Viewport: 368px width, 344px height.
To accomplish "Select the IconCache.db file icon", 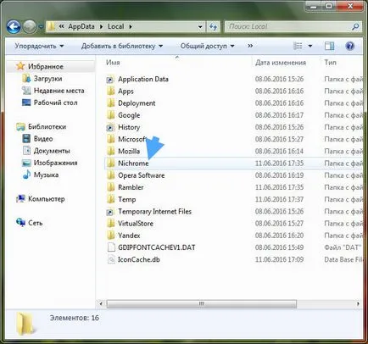I will 111,259.
